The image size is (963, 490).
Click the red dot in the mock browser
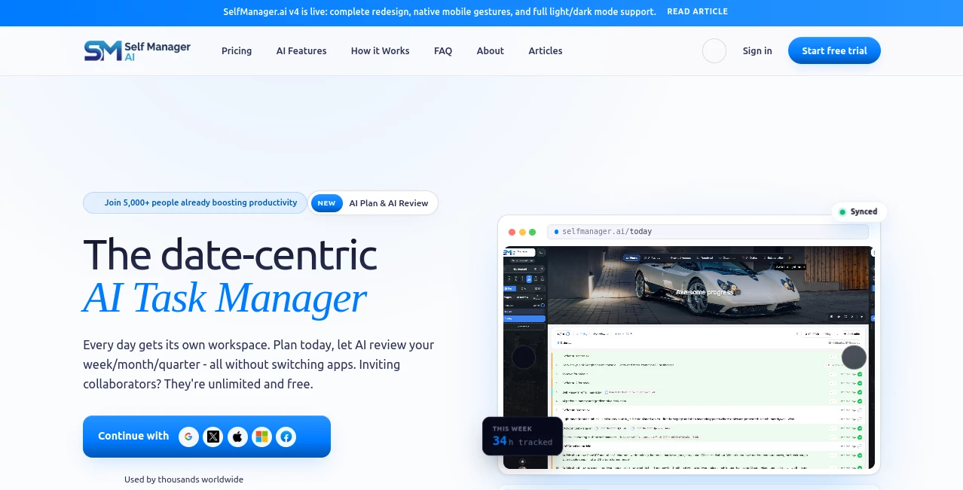pos(512,232)
